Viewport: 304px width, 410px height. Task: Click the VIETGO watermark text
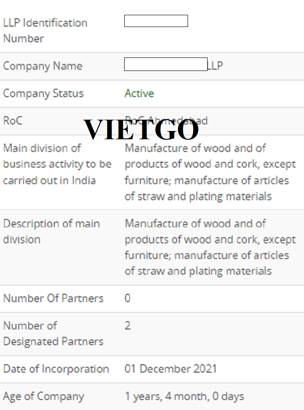[141, 129]
